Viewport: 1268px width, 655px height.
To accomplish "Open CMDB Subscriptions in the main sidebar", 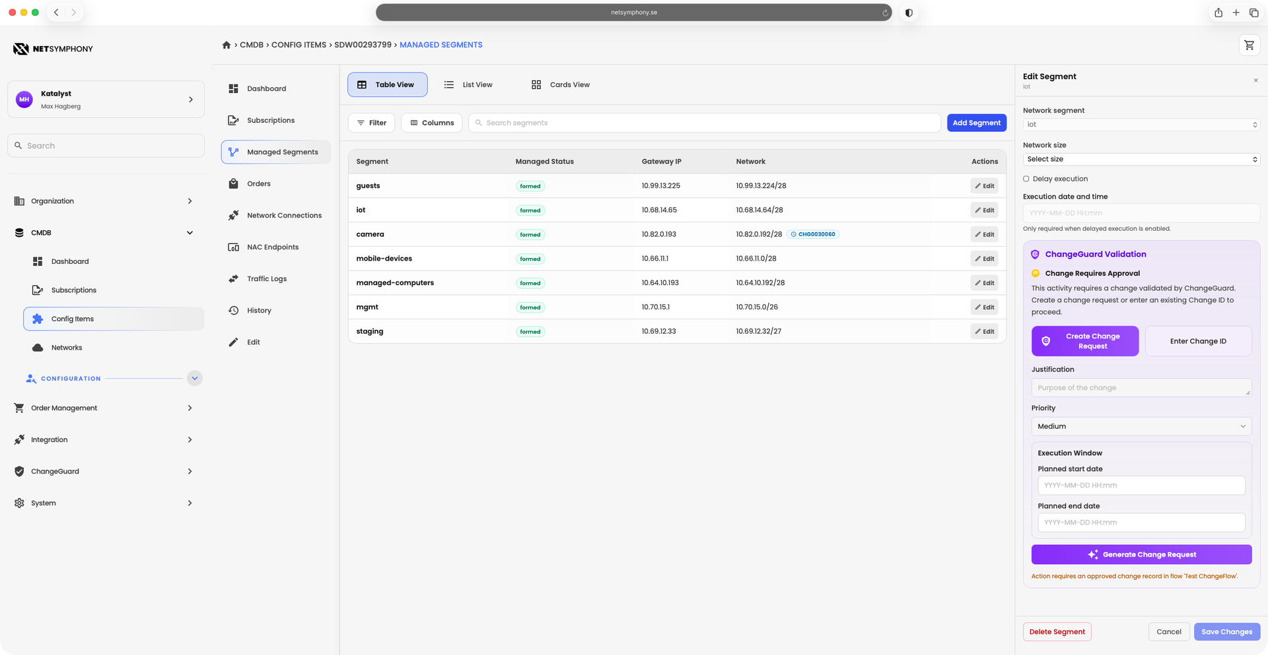I will [x=114, y=290].
